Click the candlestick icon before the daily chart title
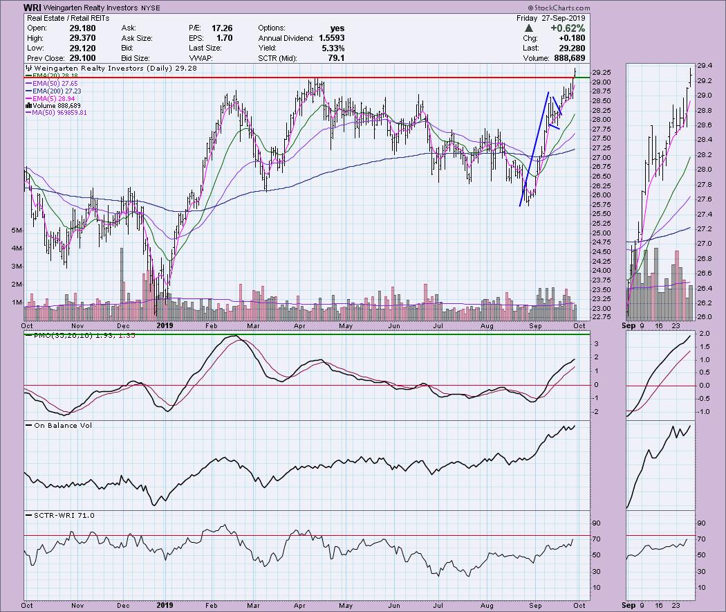 coord(28,68)
